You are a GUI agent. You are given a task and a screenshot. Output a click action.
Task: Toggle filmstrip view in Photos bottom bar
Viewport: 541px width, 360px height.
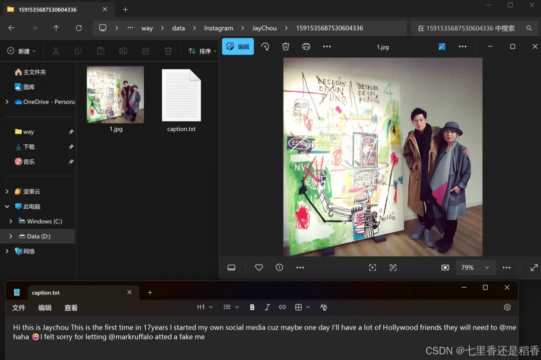tap(231, 267)
